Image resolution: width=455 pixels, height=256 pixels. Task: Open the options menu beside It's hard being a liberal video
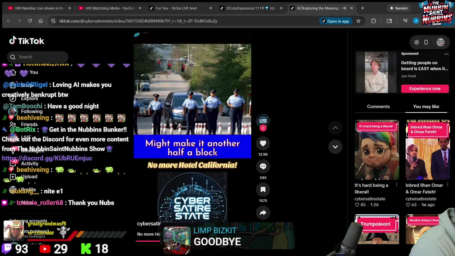pyautogui.click(x=396, y=185)
